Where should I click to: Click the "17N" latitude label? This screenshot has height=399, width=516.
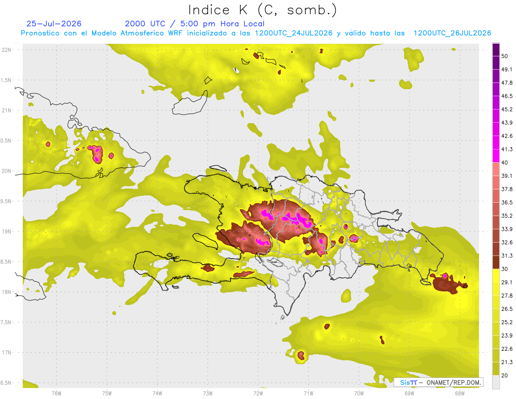click(6, 353)
